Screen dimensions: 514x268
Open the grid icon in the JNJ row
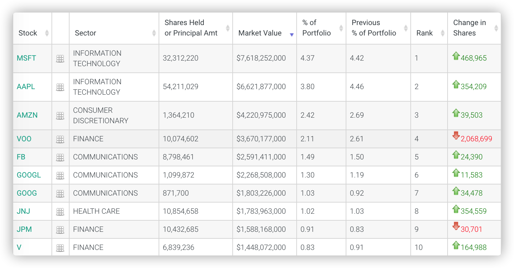coord(60,212)
